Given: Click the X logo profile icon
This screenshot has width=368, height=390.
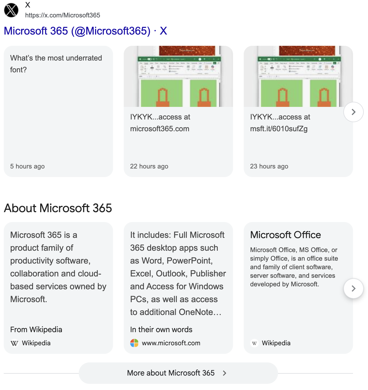Looking at the screenshot, I should point(11,10).
